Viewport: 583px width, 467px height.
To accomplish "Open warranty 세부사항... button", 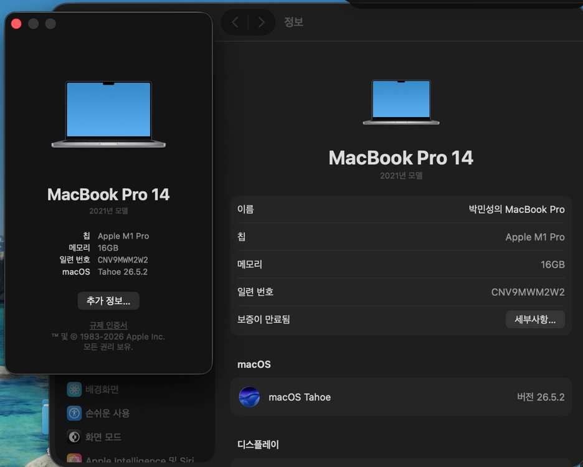I will pyautogui.click(x=535, y=319).
